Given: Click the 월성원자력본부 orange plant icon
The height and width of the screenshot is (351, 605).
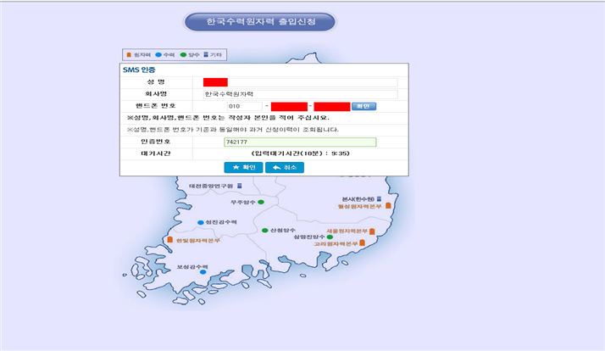Looking at the screenshot, I should tap(388, 205).
